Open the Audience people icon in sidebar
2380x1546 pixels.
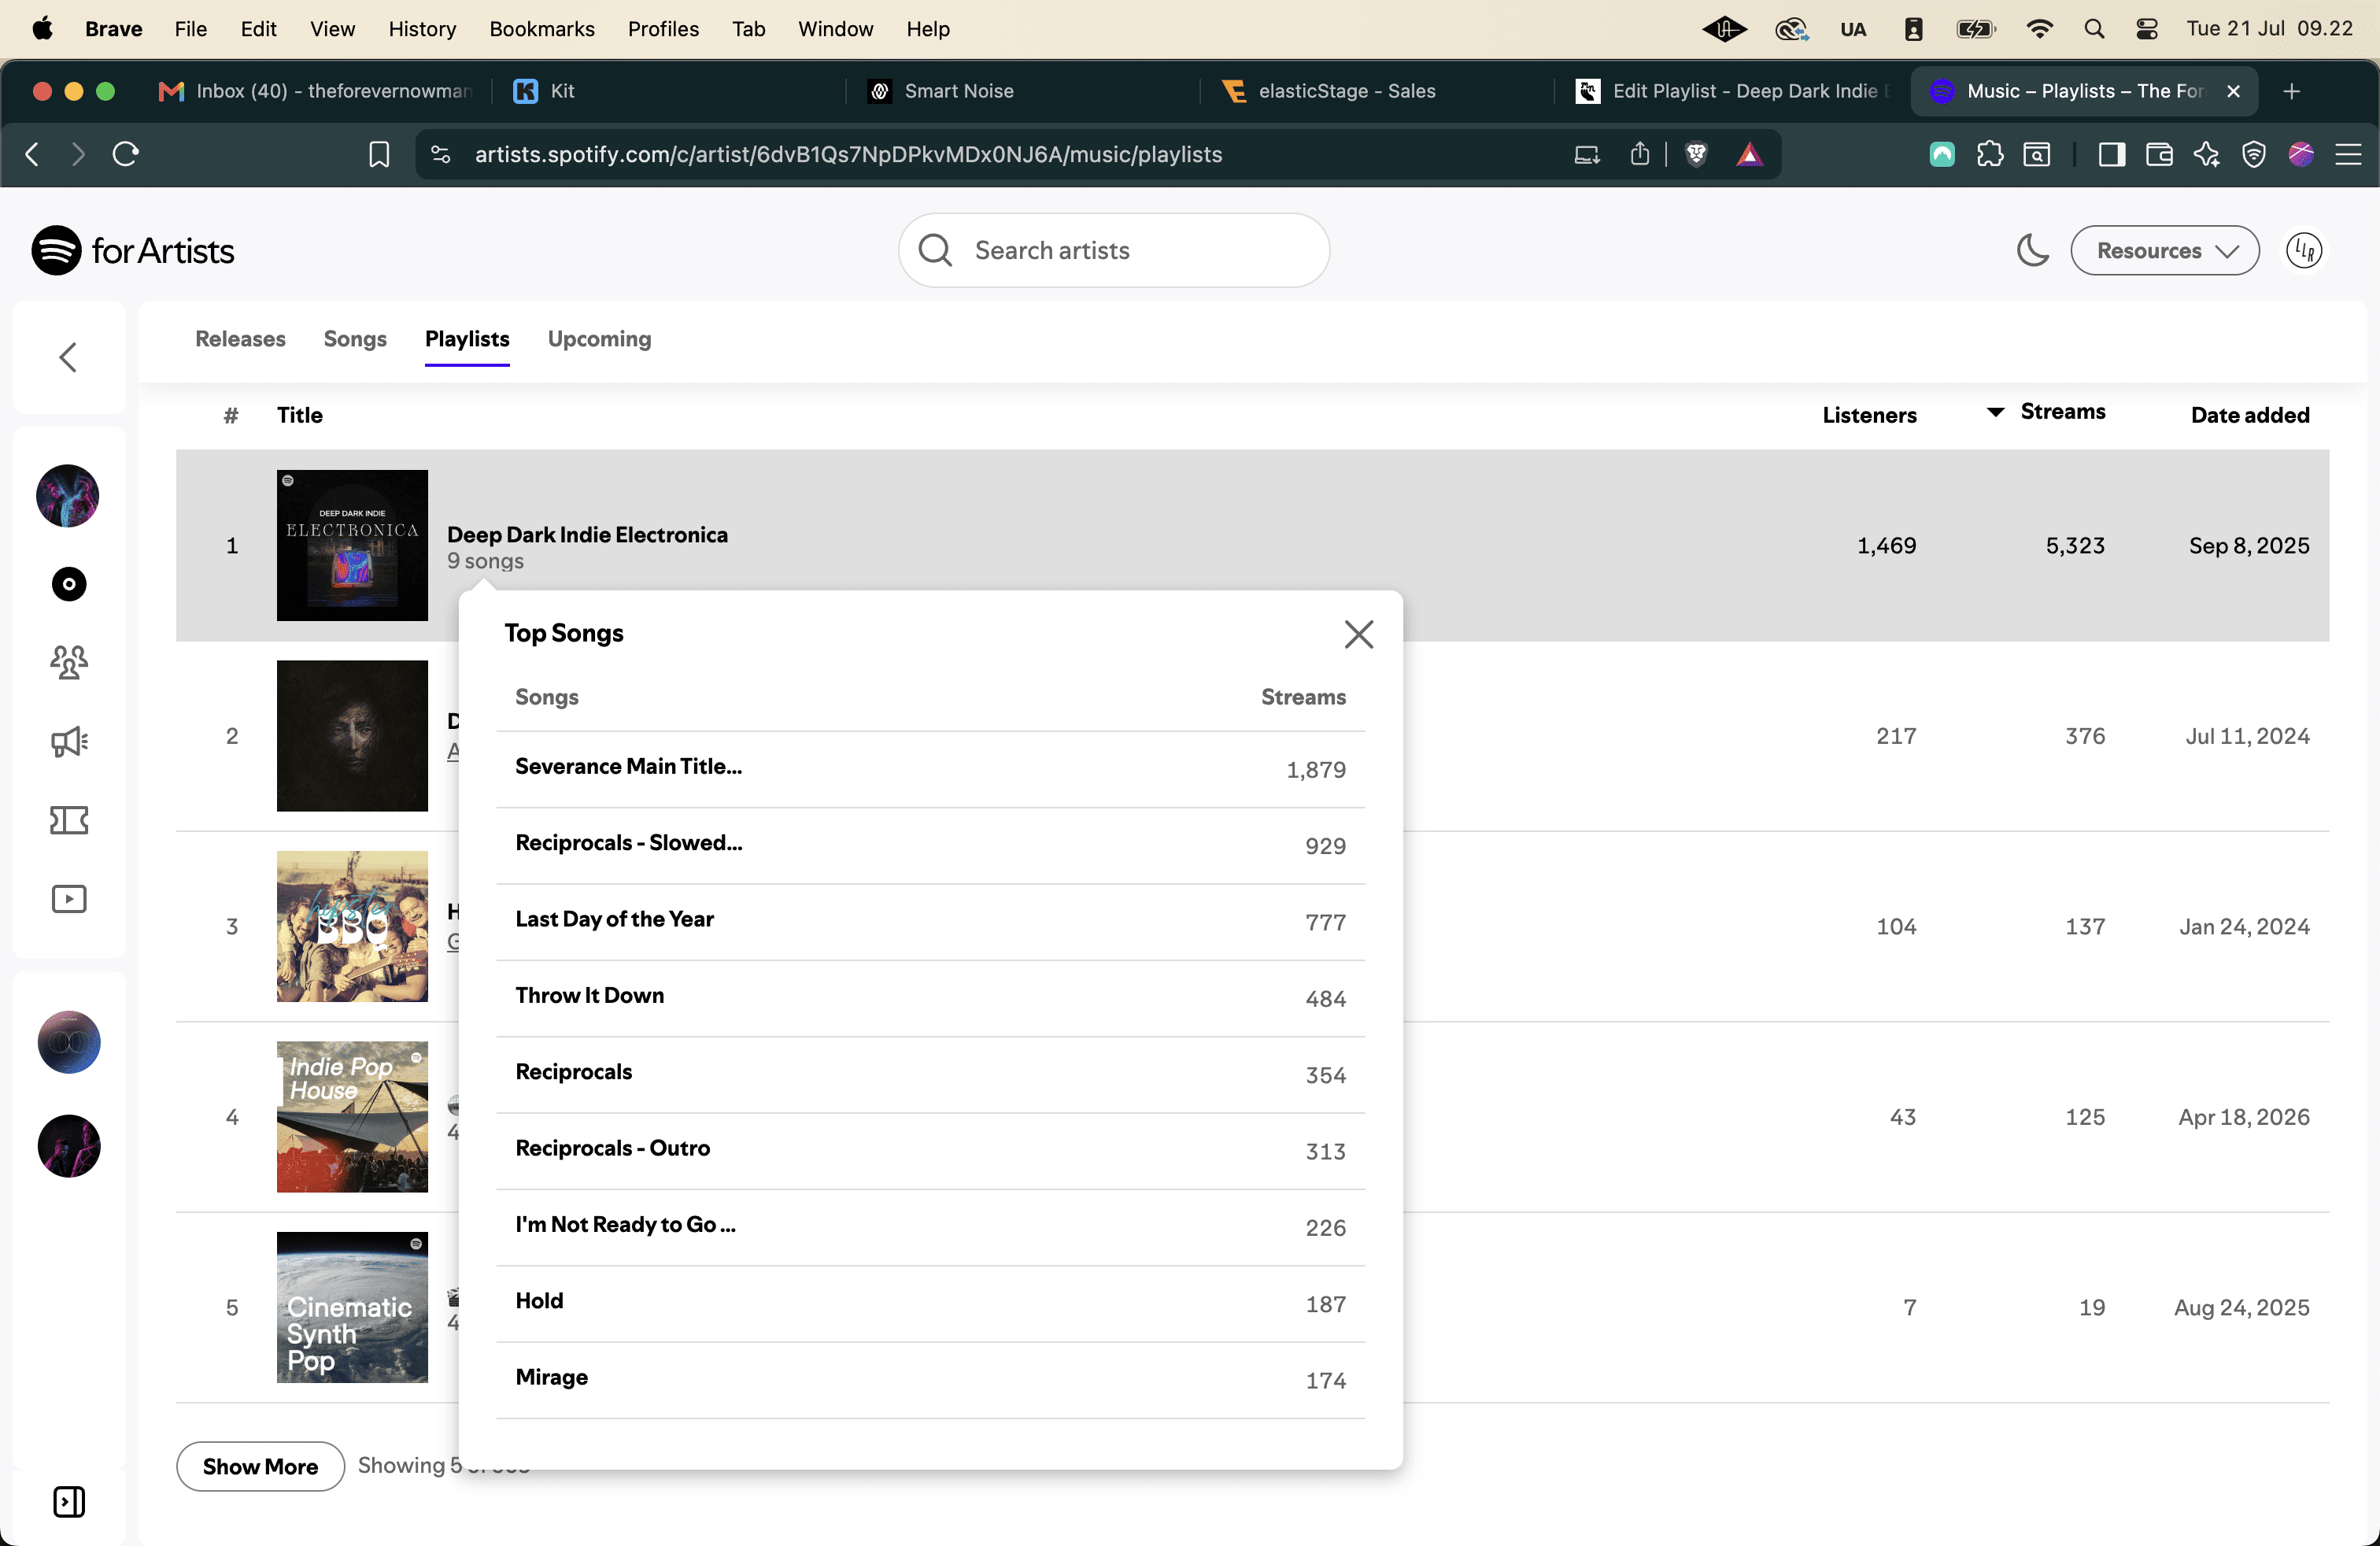69,662
